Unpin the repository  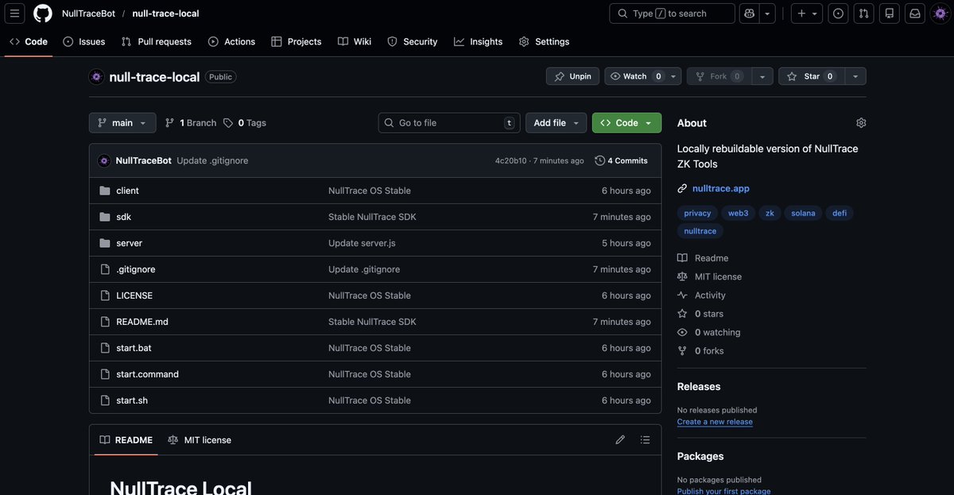pos(573,76)
